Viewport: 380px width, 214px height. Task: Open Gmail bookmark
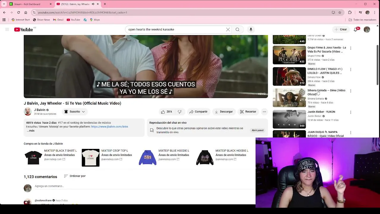(58, 20)
